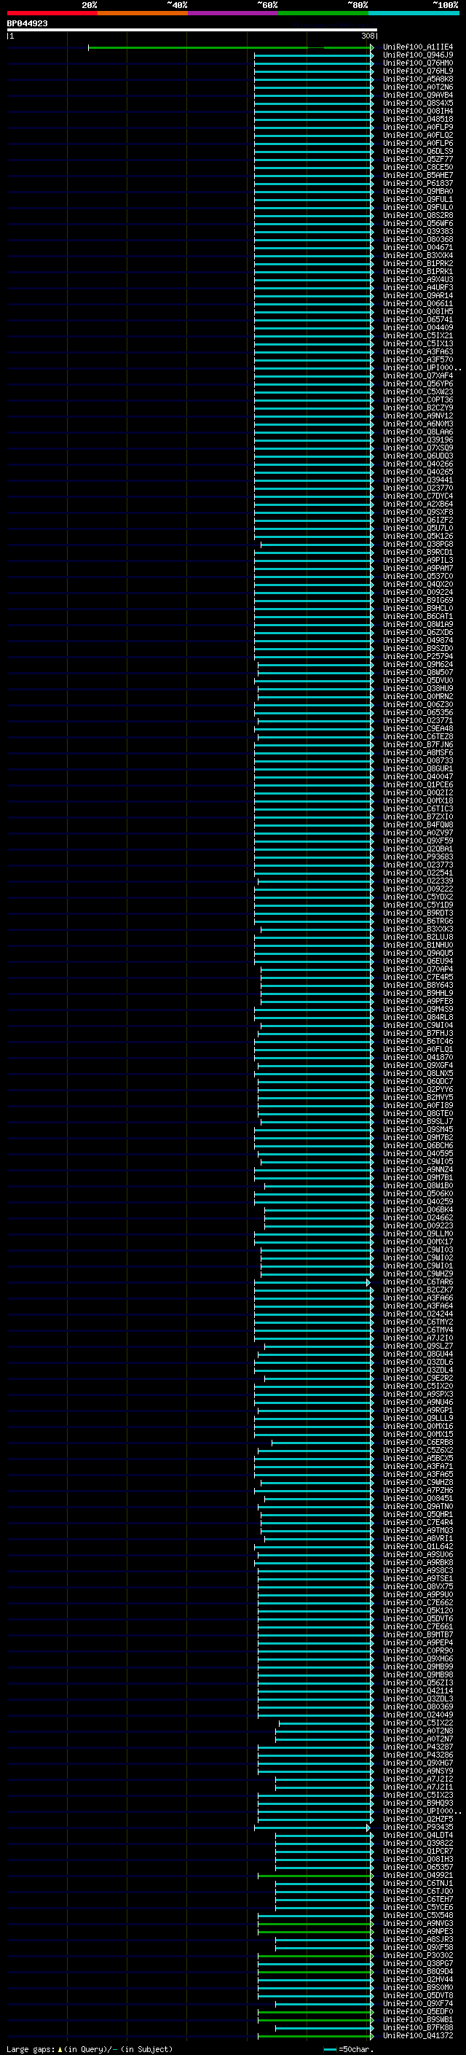The height and width of the screenshot is (2055, 466).
Task: Open hit UniRef100_Q946J9
Action: pos(418,56)
